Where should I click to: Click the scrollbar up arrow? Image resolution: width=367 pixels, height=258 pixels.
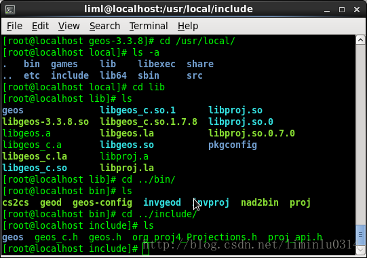coord(360,40)
